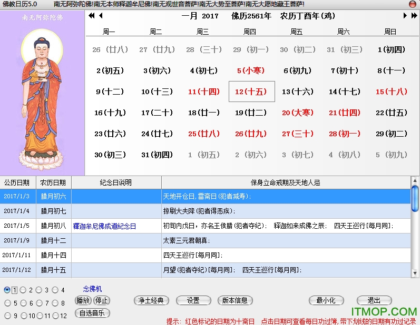Select table row dated 2017/1/3
The width and height of the screenshot is (420, 325).
point(205,196)
